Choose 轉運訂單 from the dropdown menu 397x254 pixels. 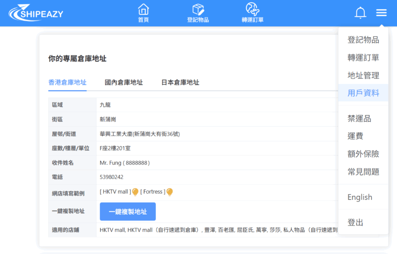(x=363, y=58)
